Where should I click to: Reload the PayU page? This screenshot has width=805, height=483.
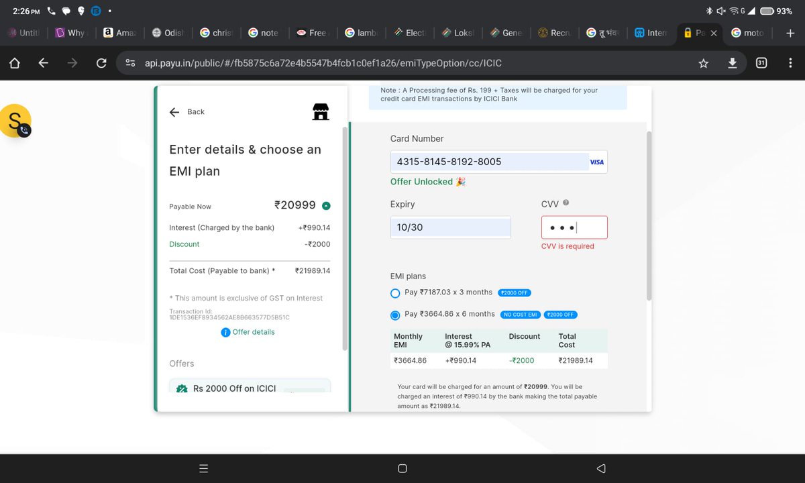(x=101, y=63)
